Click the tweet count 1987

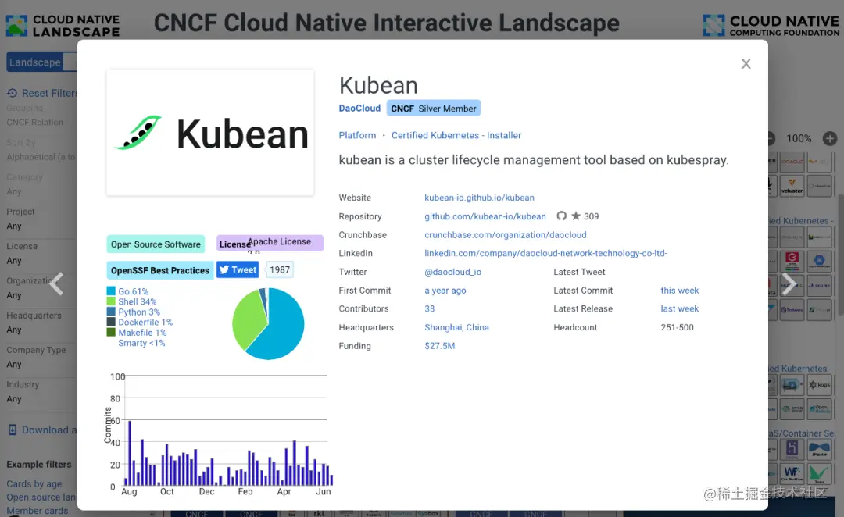click(280, 269)
